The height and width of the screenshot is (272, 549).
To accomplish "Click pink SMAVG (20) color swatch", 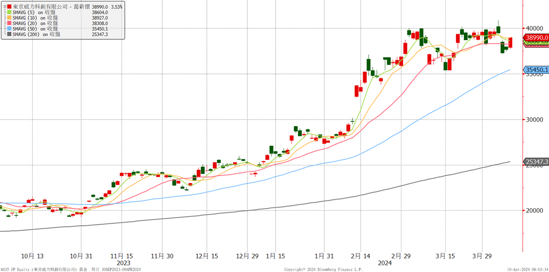I will click(9, 24).
